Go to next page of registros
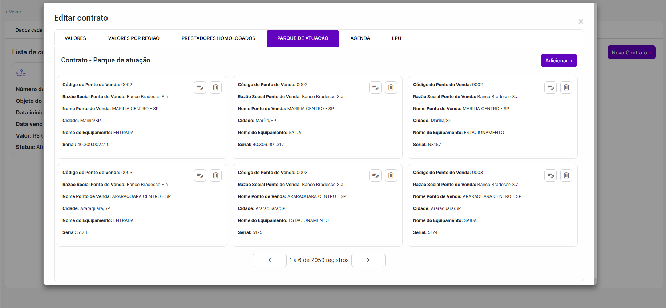 pyautogui.click(x=368, y=260)
